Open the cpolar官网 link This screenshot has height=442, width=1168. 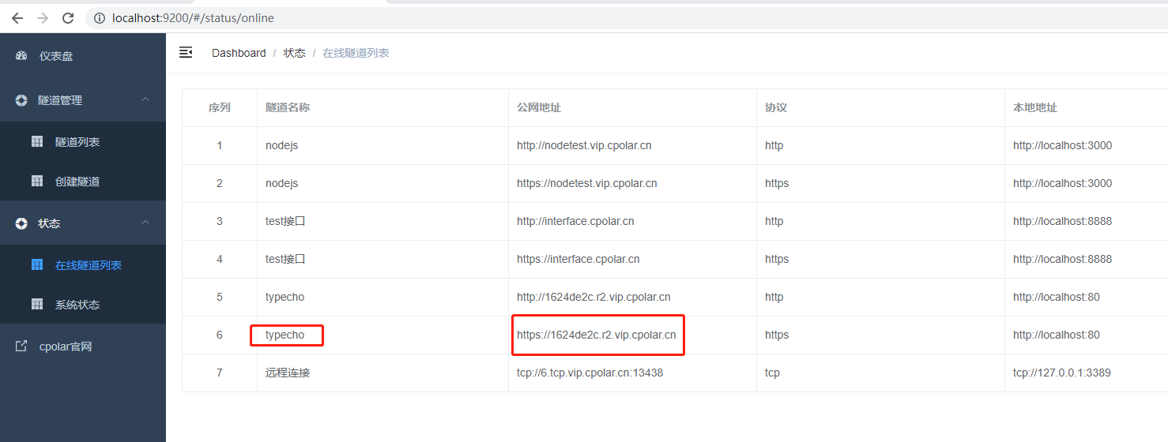click(x=83, y=346)
